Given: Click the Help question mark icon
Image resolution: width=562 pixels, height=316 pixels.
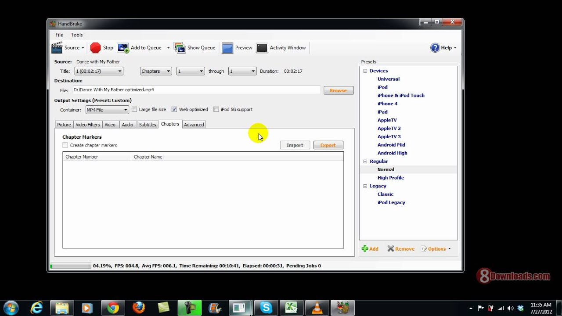Looking at the screenshot, I should click(x=435, y=48).
